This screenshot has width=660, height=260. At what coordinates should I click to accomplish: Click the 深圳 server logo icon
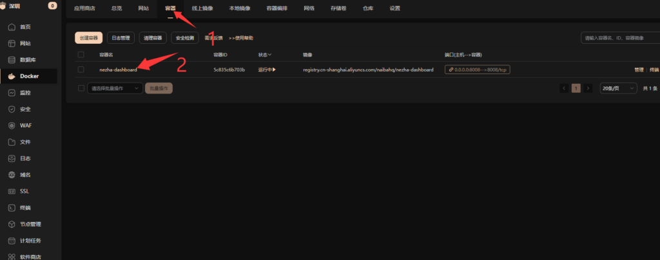point(3,6)
